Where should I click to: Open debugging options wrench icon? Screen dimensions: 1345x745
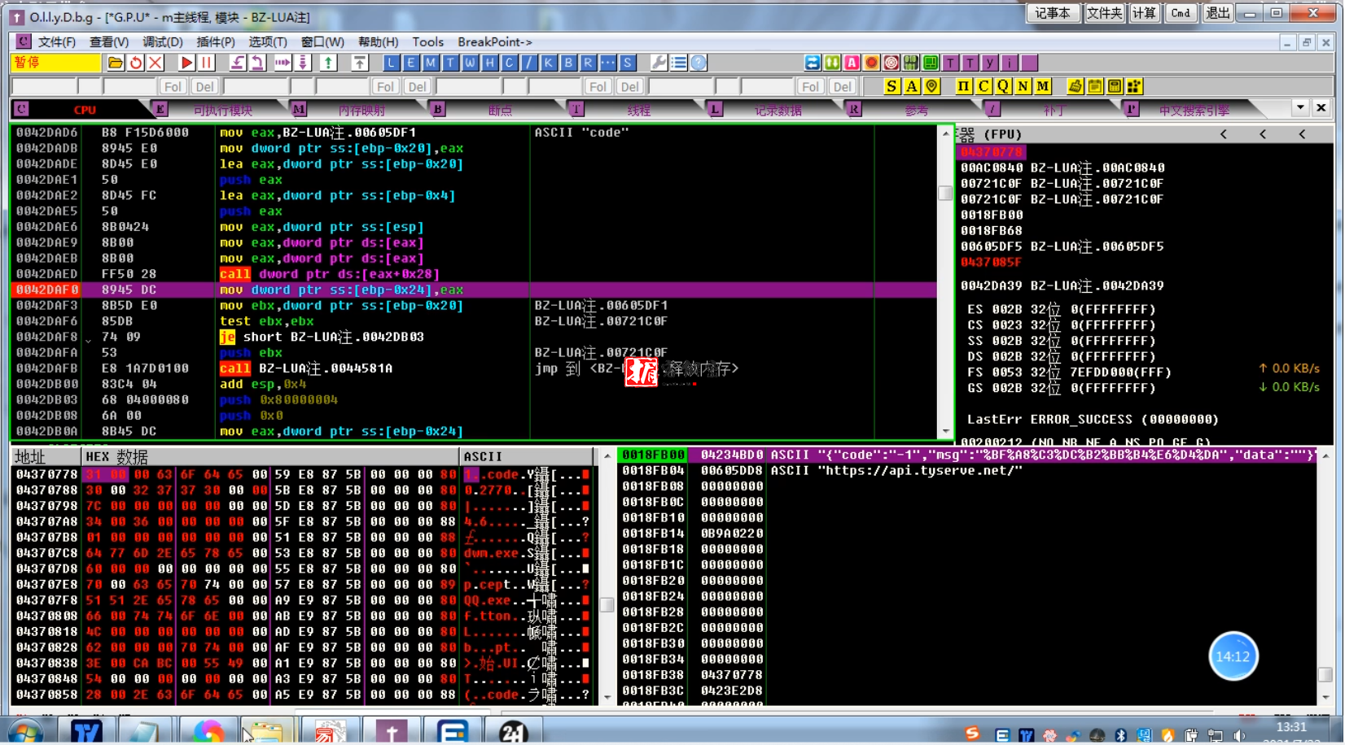point(659,63)
